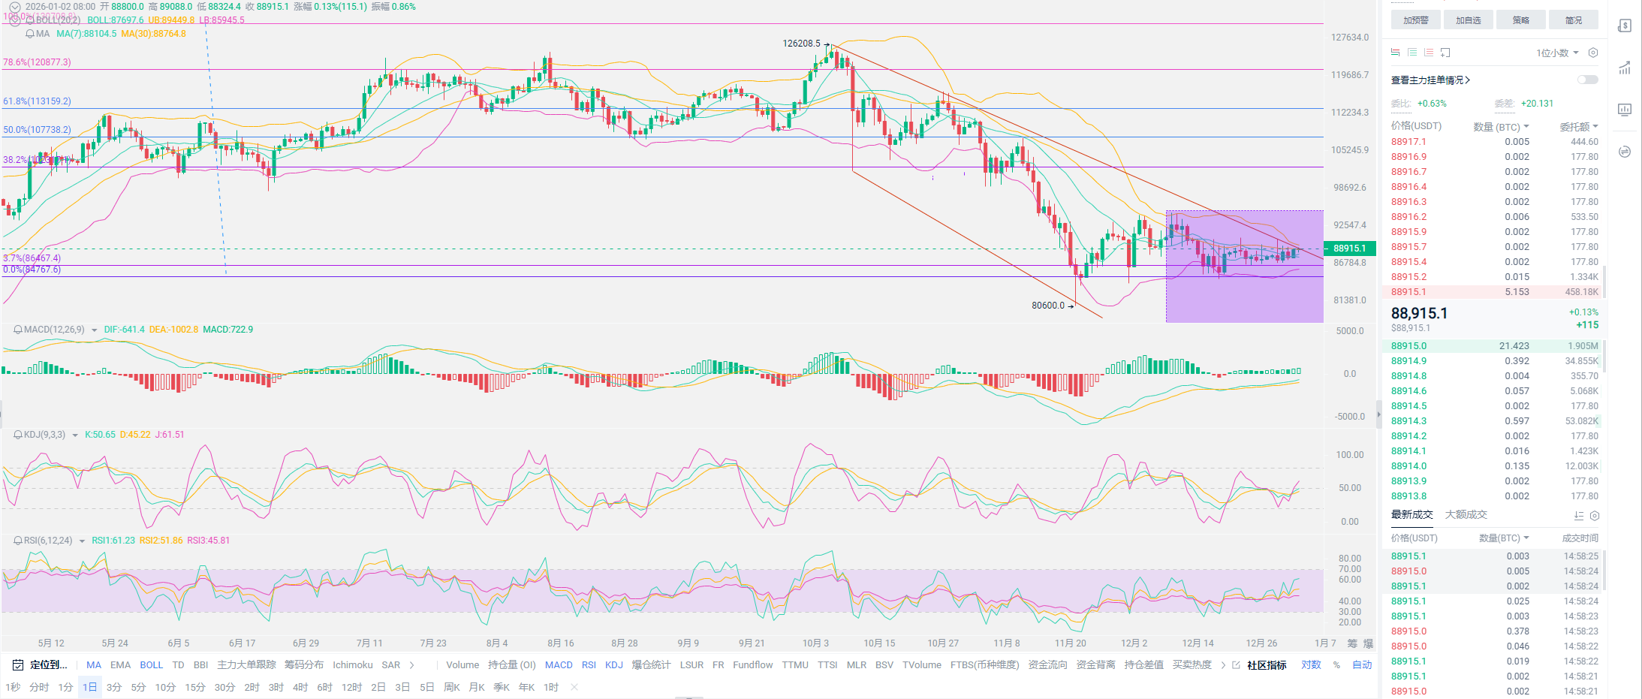Viewport: 1642px width, 699px height.
Task: Click the circular swap arrows sidebar icon
Action: click(1625, 152)
